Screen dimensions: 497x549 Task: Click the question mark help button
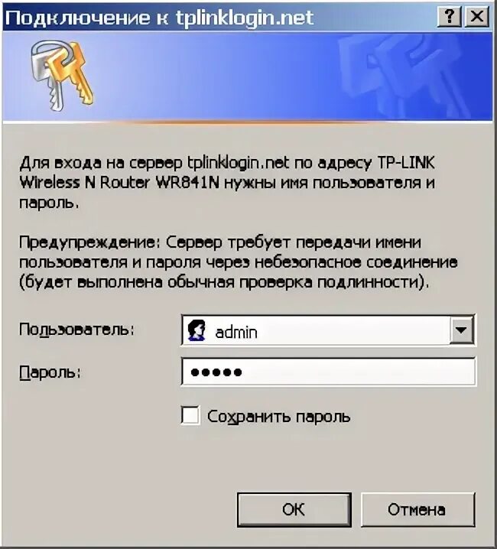[x=449, y=17]
